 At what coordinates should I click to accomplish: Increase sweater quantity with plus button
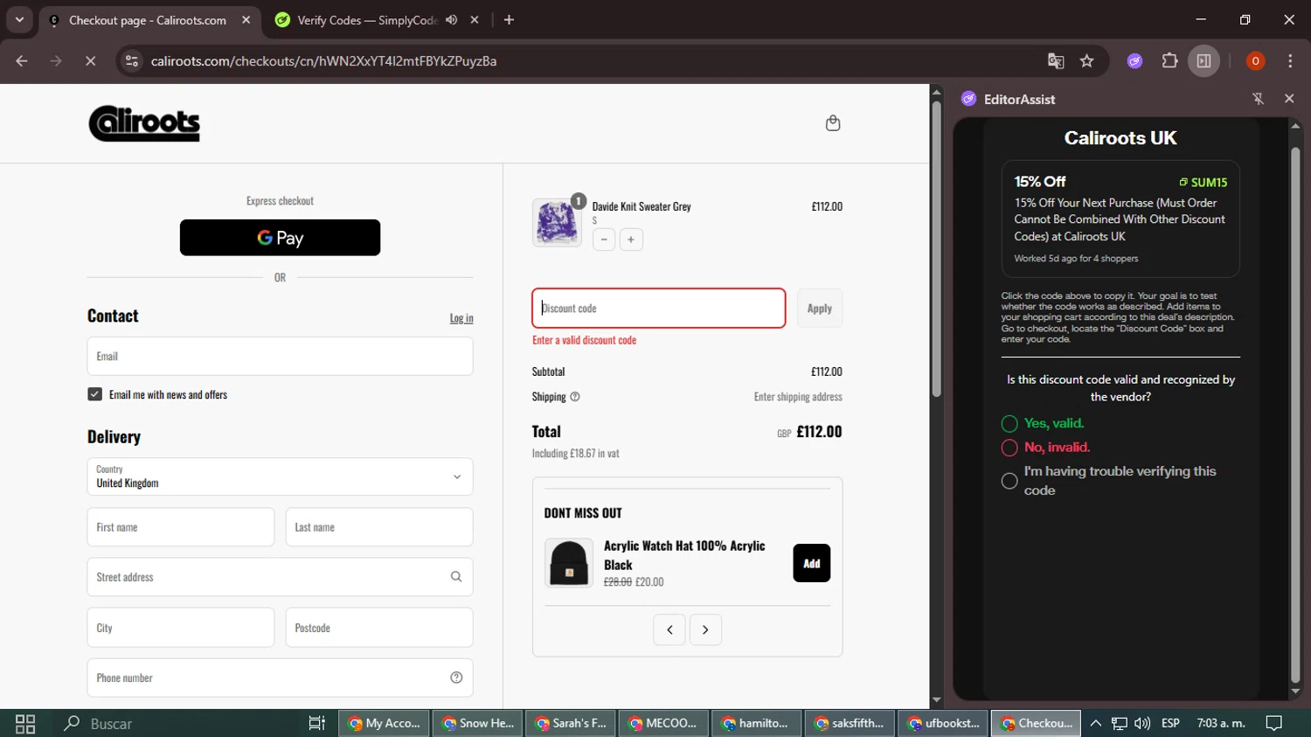(631, 240)
